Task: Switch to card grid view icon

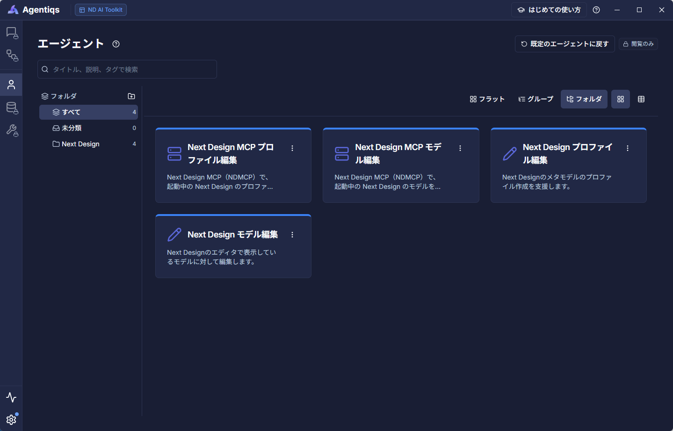Action: pyautogui.click(x=621, y=99)
